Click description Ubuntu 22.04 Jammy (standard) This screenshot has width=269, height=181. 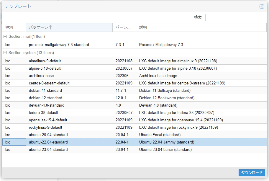[167, 142]
